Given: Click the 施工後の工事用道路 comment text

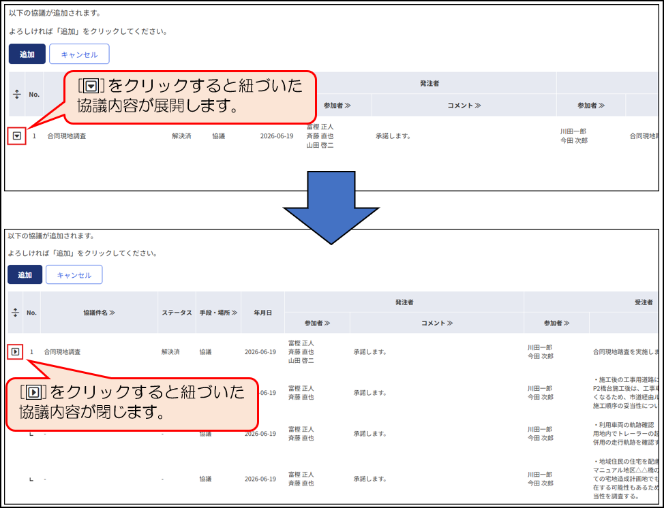Looking at the screenshot, I should (x=626, y=393).
